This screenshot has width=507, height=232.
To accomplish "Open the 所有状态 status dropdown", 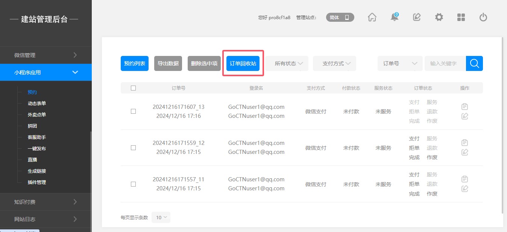I will coord(288,63).
